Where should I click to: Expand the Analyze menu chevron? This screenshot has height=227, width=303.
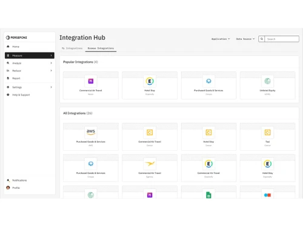(51, 63)
